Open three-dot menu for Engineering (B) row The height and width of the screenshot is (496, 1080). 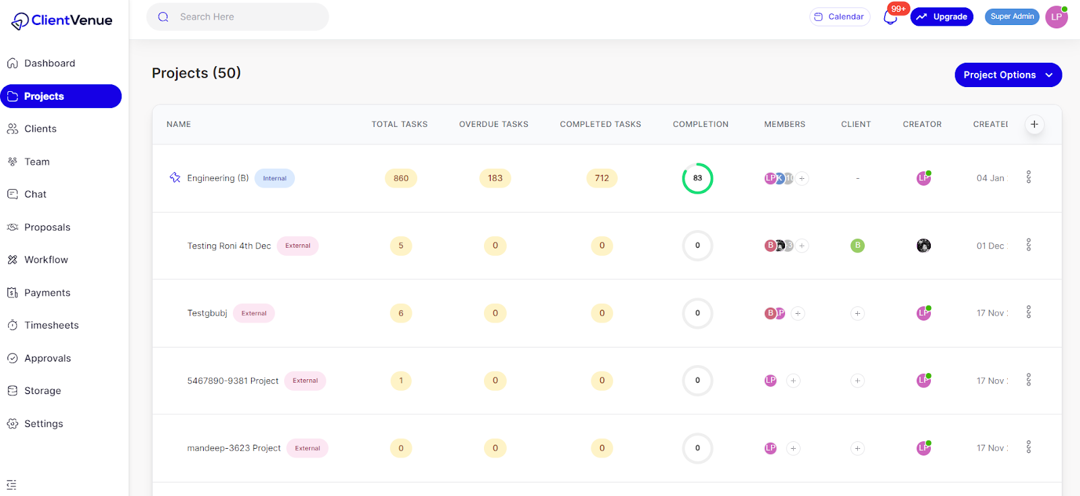tap(1028, 177)
